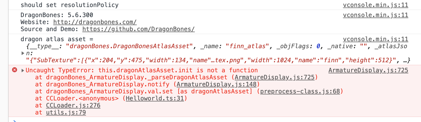421x122 pixels.
Task: Open vconsole.min.js:11 beside dragon atlas asset log
Action: click(375, 39)
